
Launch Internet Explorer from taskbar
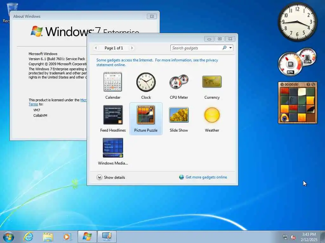coord(28,237)
